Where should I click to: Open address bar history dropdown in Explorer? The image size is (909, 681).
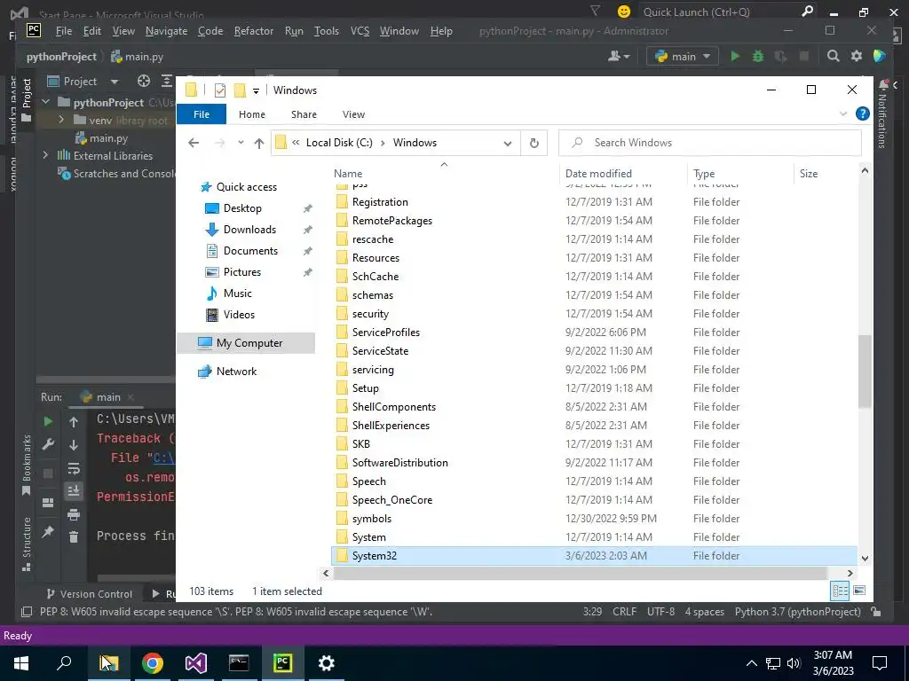(x=507, y=143)
